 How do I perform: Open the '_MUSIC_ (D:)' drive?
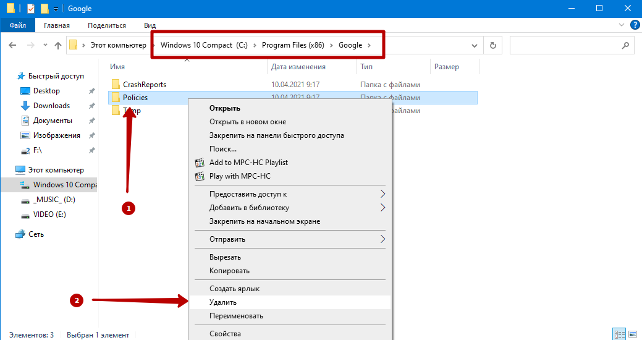point(54,200)
